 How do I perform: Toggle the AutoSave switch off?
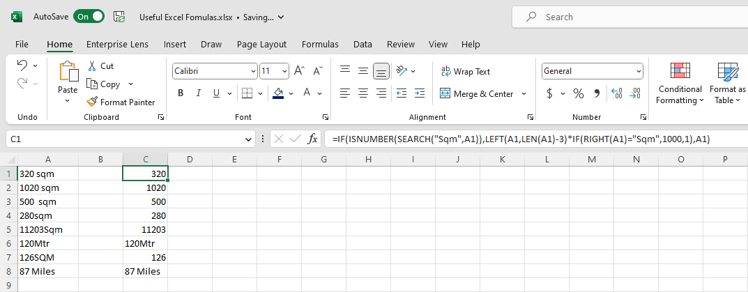pyautogui.click(x=89, y=17)
